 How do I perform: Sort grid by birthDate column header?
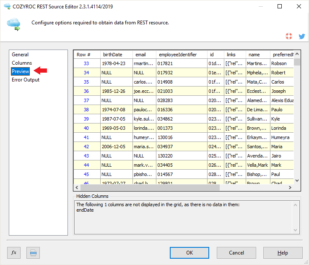click(112, 55)
